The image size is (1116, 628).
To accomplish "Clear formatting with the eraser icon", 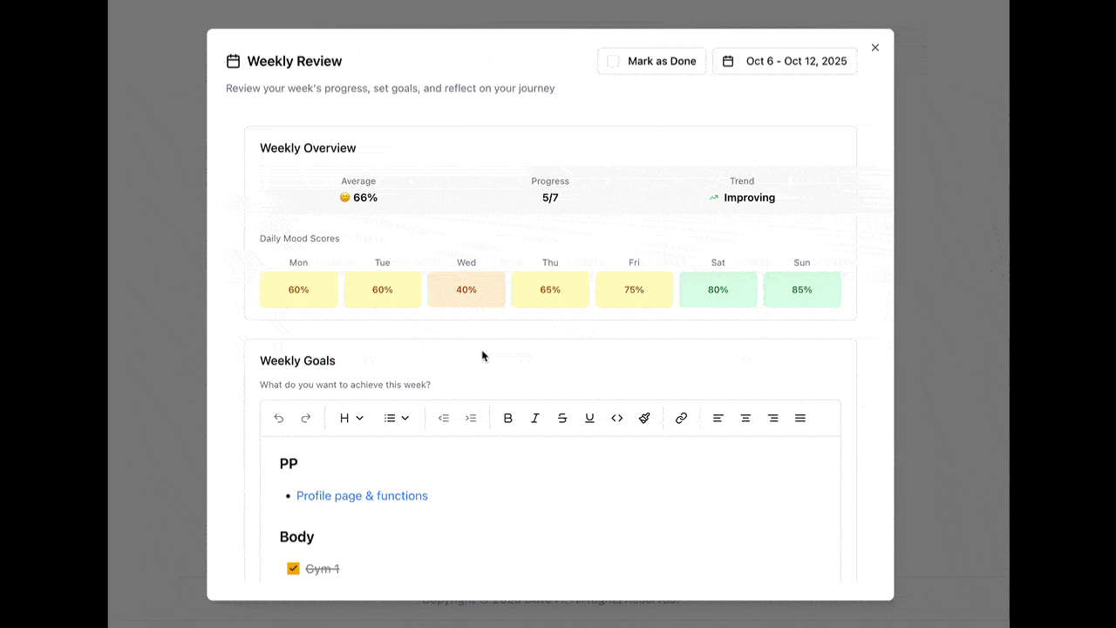I will pyautogui.click(x=644, y=418).
